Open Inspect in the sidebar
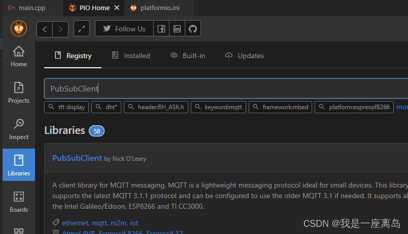Viewport: 408px width, 234px height. pyautogui.click(x=19, y=129)
